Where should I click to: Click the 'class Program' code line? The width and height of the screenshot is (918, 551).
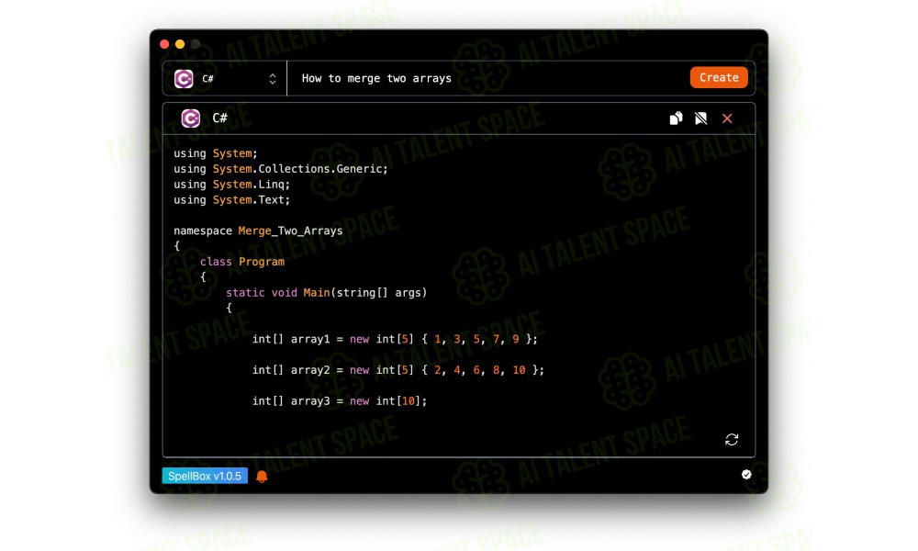[241, 262]
